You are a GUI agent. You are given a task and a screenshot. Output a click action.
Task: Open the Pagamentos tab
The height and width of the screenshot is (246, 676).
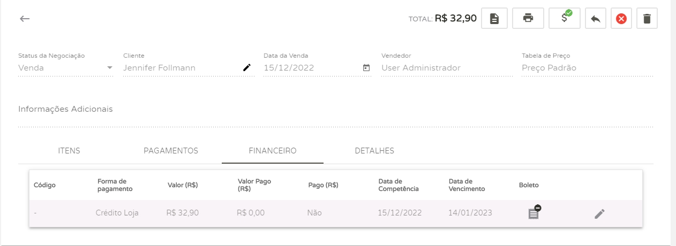171,151
